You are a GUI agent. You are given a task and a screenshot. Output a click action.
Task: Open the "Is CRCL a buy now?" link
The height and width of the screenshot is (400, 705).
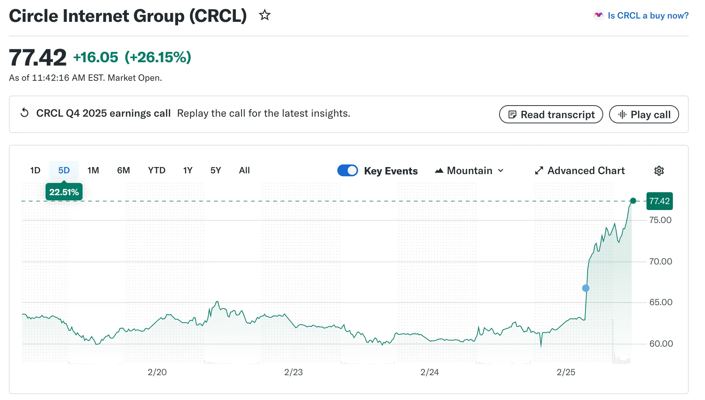click(648, 16)
